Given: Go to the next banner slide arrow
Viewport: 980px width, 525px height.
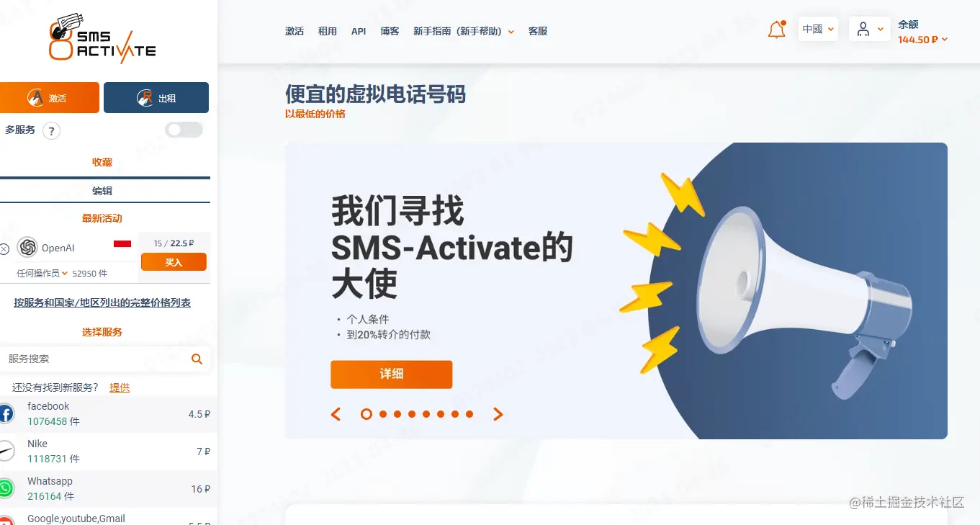Looking at the screenshot, I should click(x=498, y=414).
